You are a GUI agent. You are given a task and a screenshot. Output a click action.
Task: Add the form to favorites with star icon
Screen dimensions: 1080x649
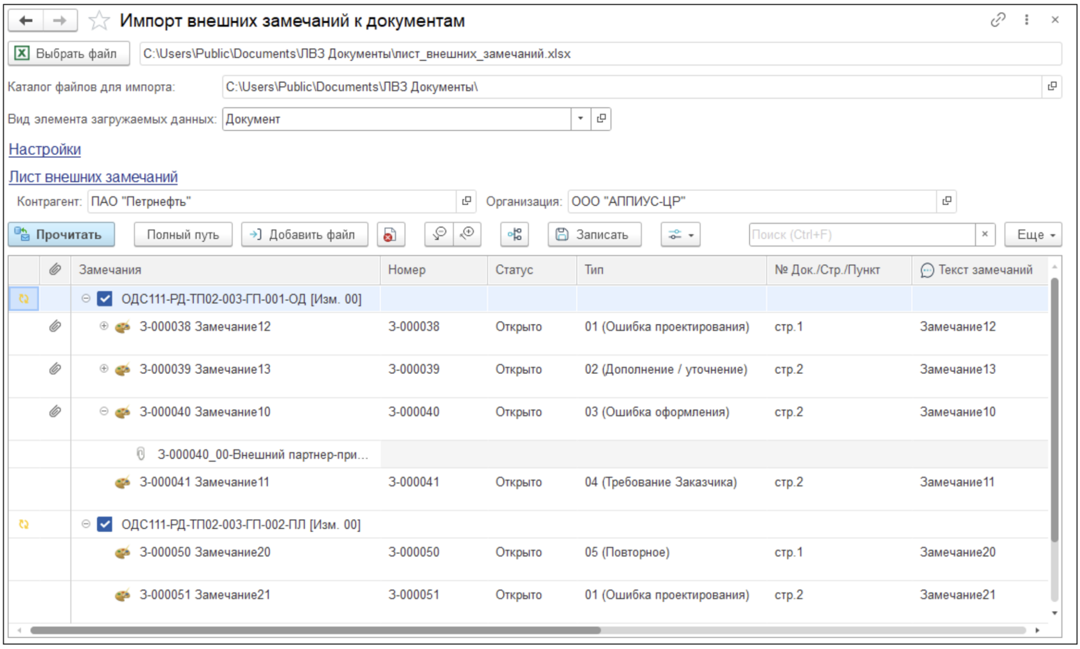click(x=99, y=21)
